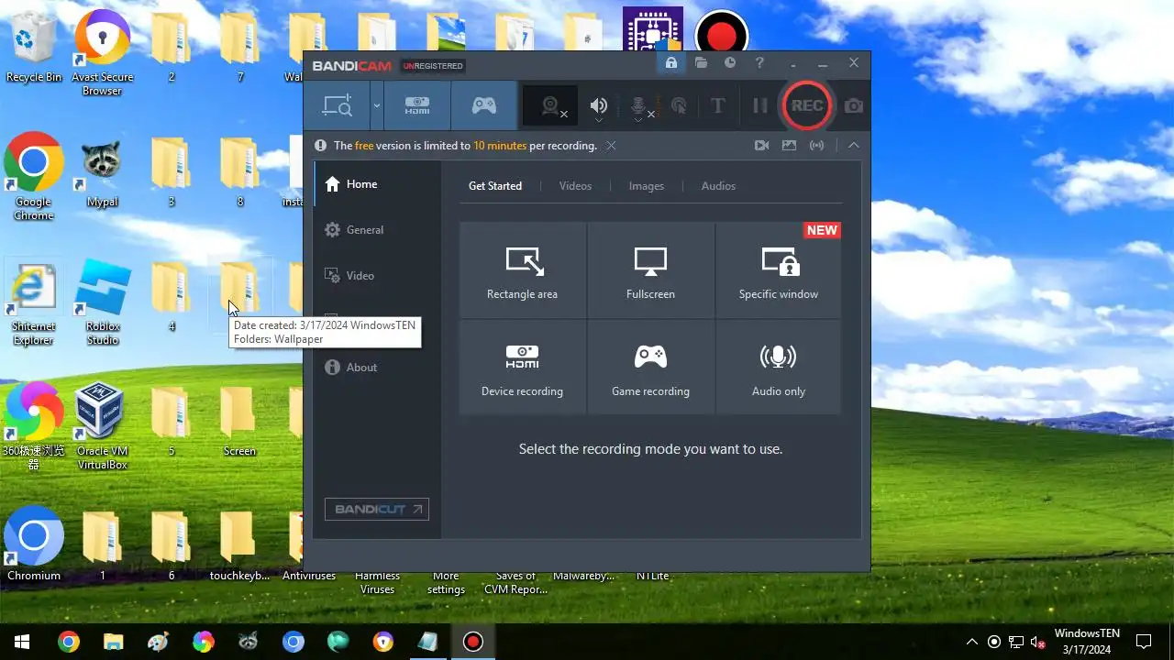Image resolution: width=1174 pixels, height=660 pixels.
Task: Start recording with REC button
Action: coord(806,105)
